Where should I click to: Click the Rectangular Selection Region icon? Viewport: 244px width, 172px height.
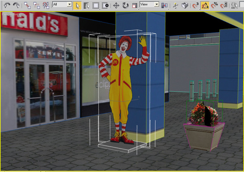tap(96, 6)
